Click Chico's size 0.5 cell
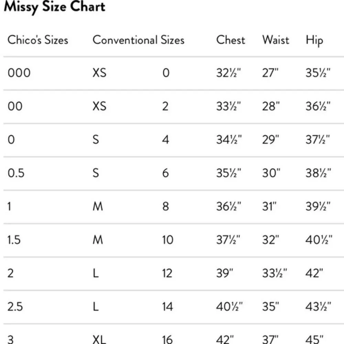 pyautogui.click(x=16, y=173)
